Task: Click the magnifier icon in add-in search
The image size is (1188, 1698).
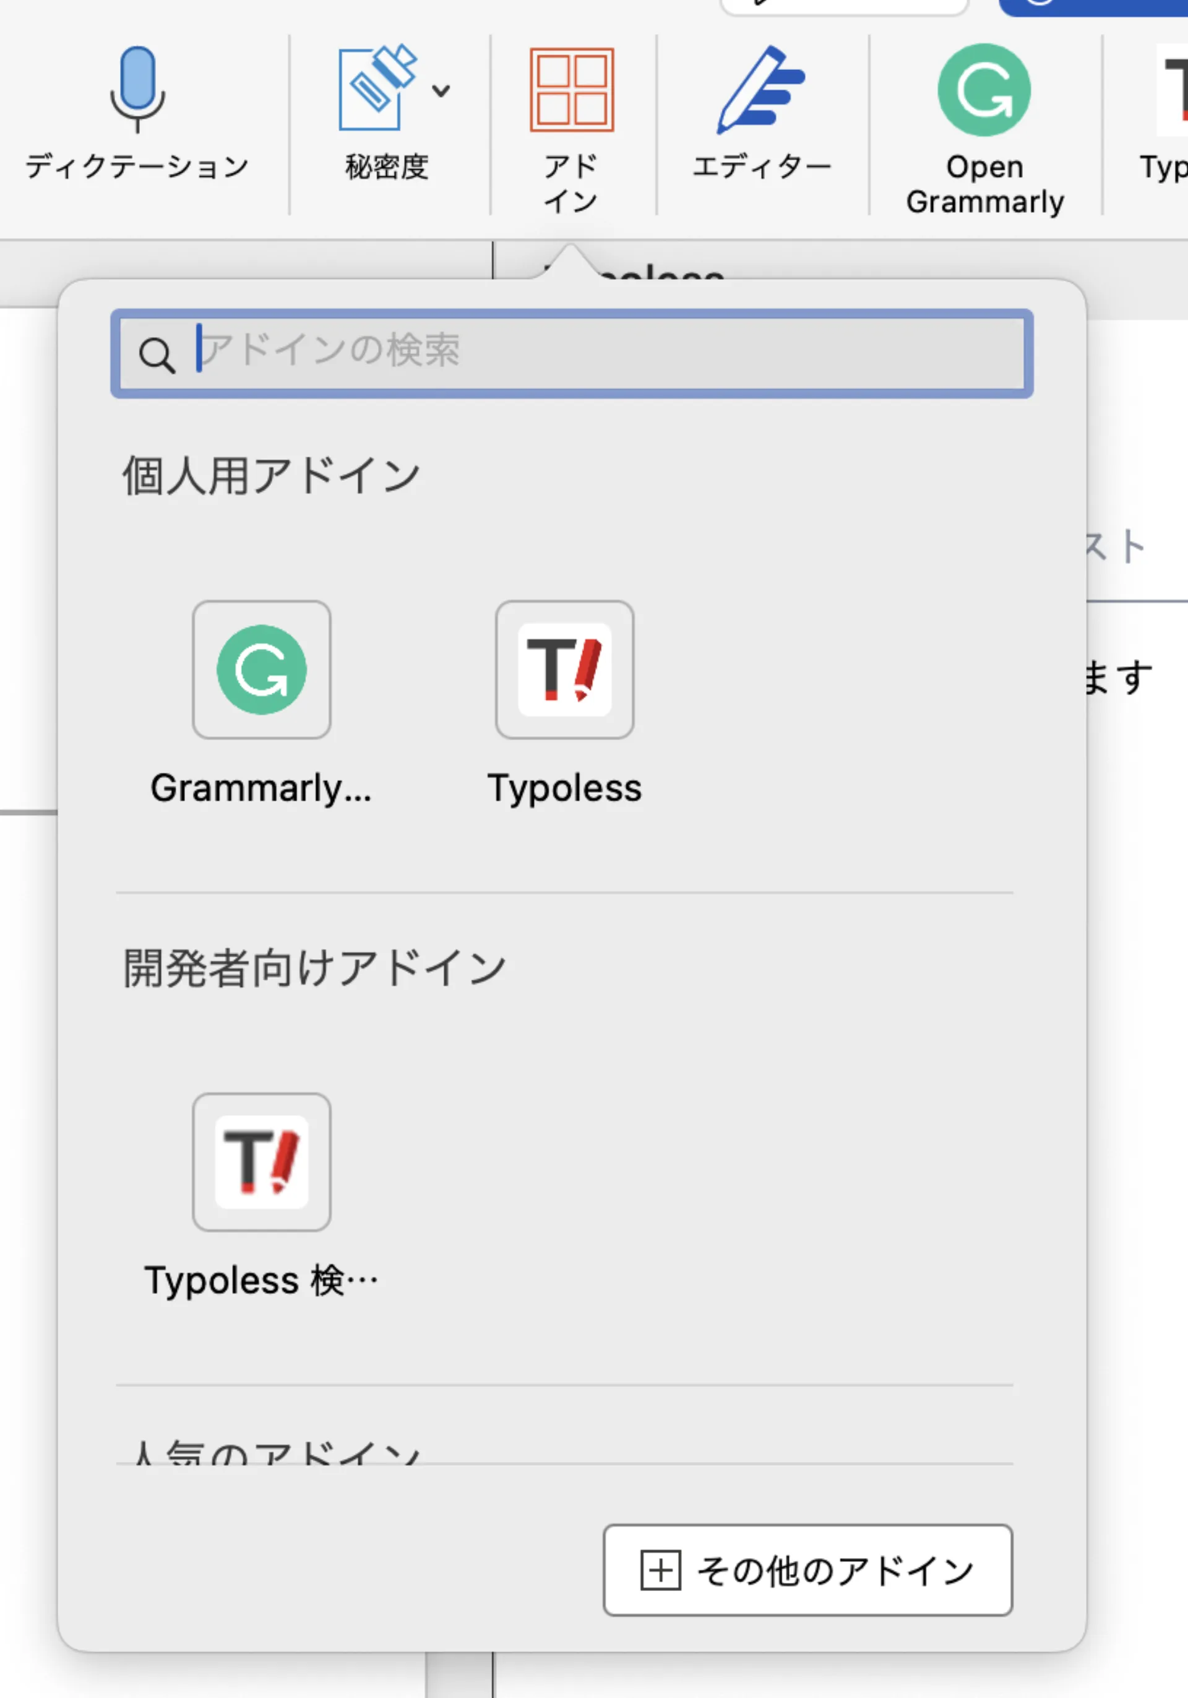Action: (x=157, y=355)
